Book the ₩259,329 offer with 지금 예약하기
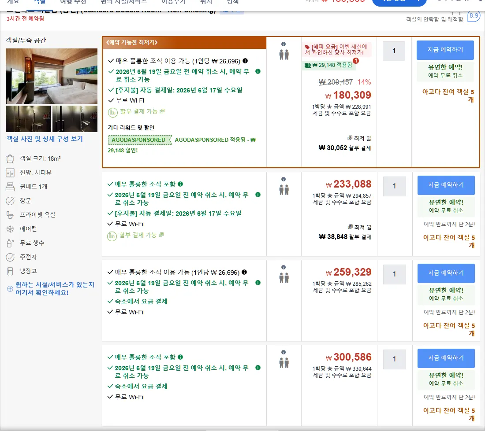Image resolution: width=485 pixels, height=431 pixels. pos(446,273)
